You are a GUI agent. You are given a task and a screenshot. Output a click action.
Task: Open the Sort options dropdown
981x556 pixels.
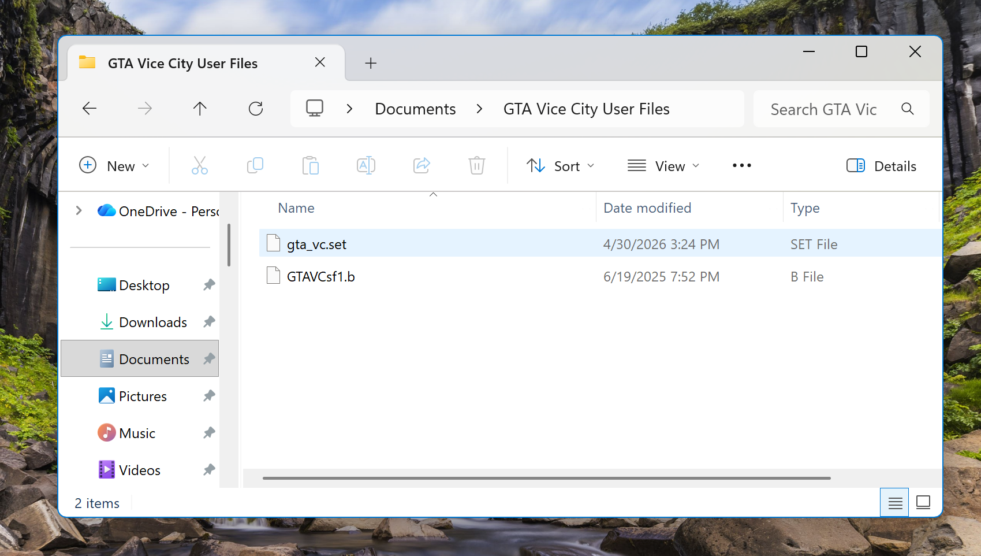[x=560, y=166]
